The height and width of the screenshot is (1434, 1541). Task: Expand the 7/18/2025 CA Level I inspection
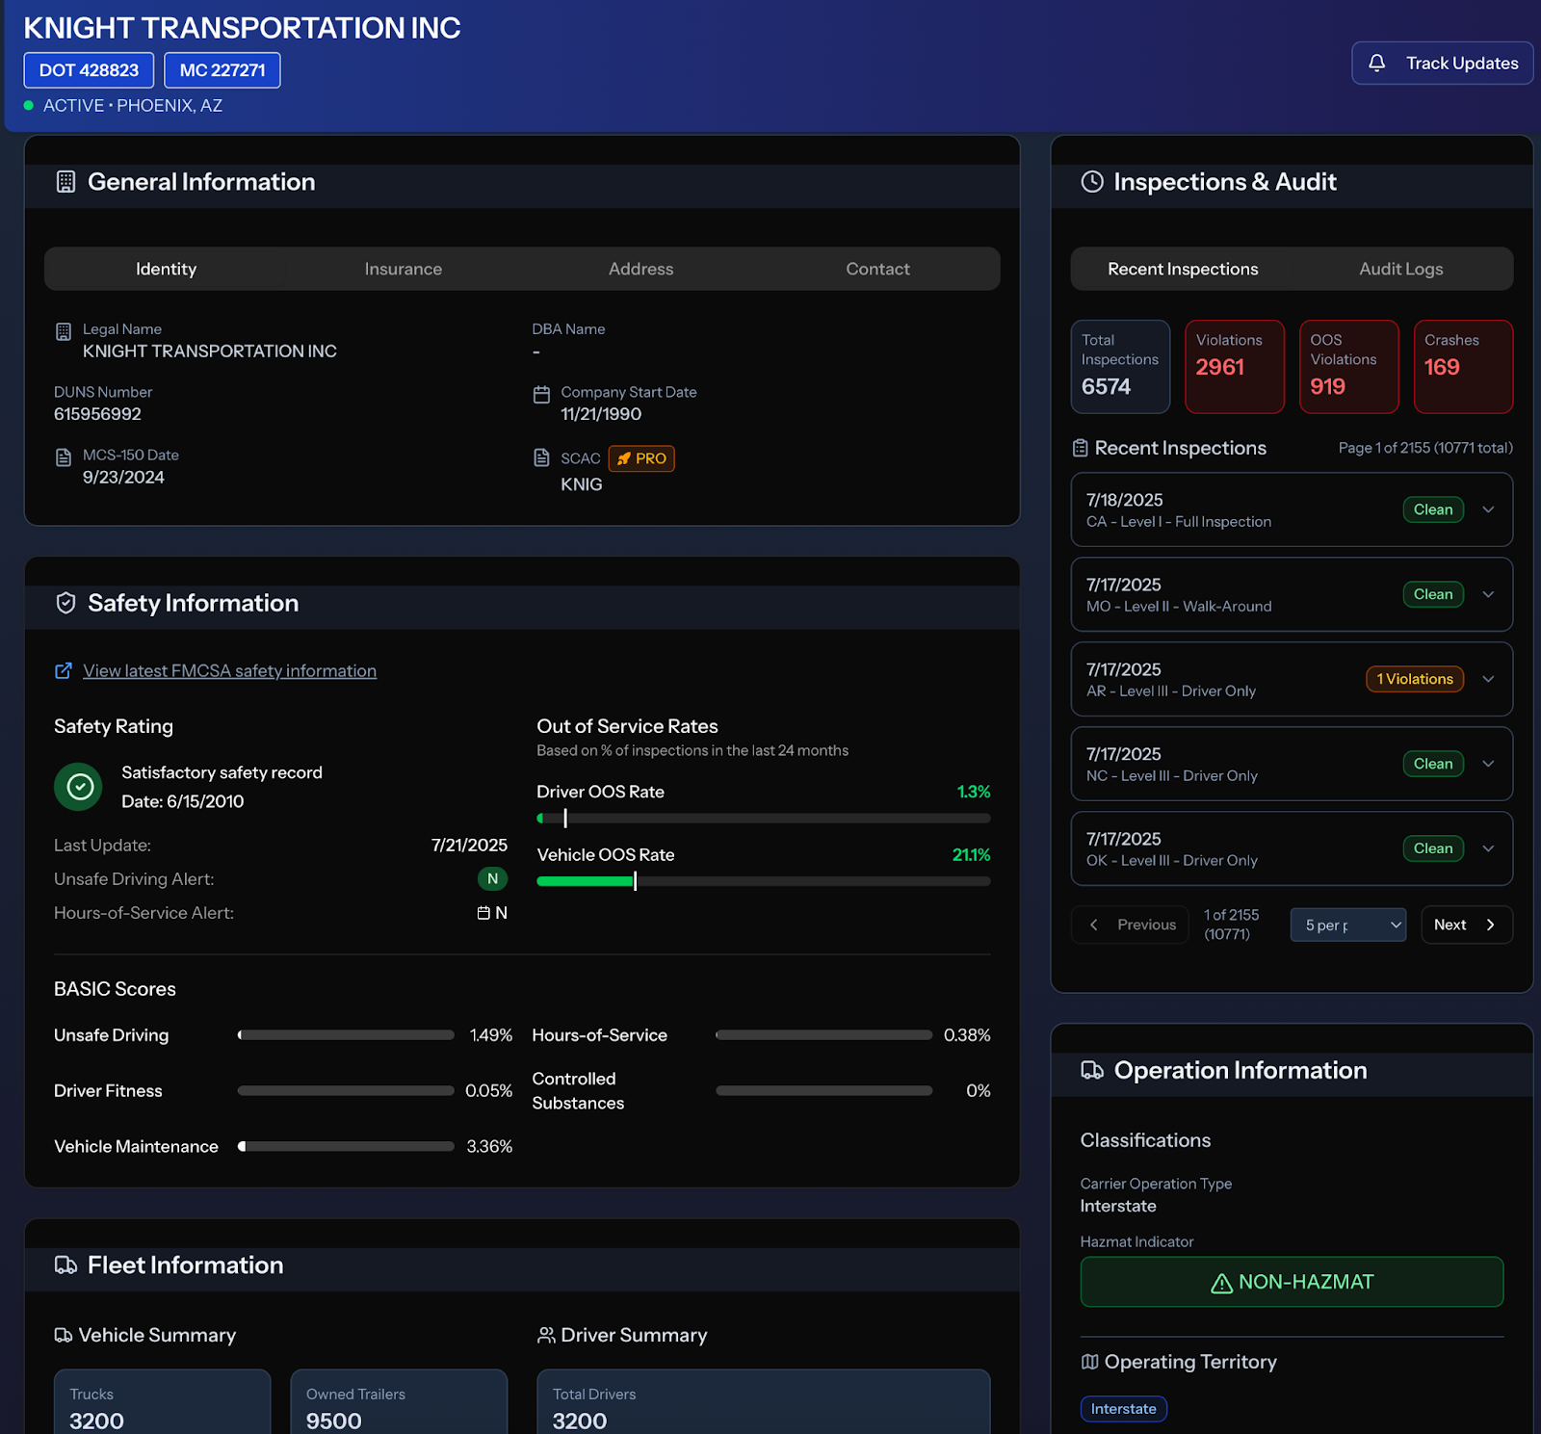(x=1488, y=509)
